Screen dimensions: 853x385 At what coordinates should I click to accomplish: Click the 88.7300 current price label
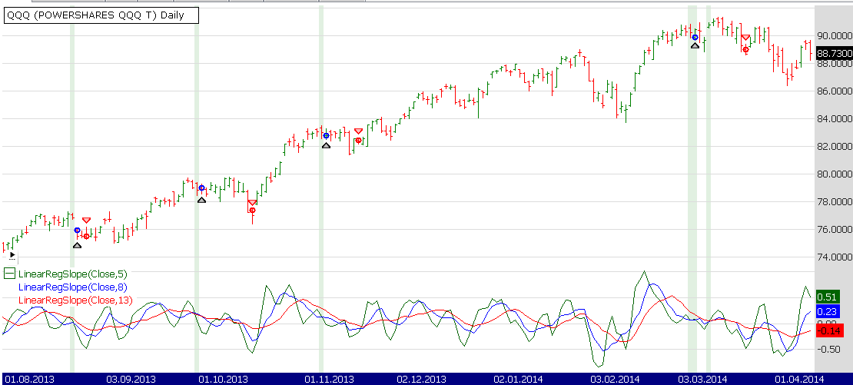(x=834, y=53)
